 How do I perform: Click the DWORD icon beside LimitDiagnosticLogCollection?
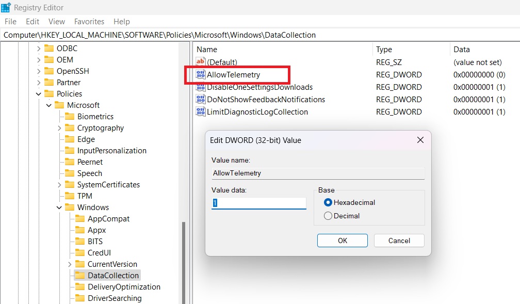(201, 112)
